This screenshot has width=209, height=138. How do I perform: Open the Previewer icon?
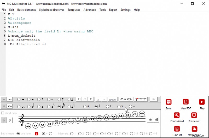[194, 115]
